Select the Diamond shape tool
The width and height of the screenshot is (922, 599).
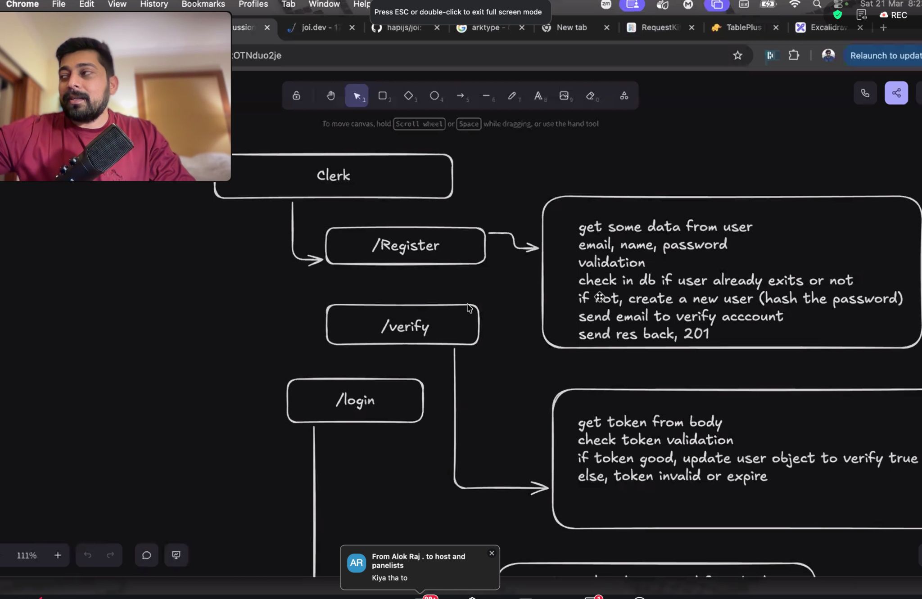[x=408, y=95]
